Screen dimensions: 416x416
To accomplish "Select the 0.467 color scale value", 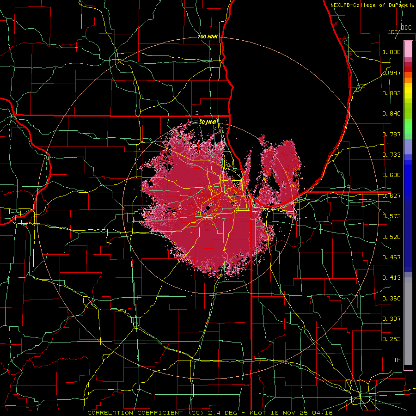I will [392, 257].
